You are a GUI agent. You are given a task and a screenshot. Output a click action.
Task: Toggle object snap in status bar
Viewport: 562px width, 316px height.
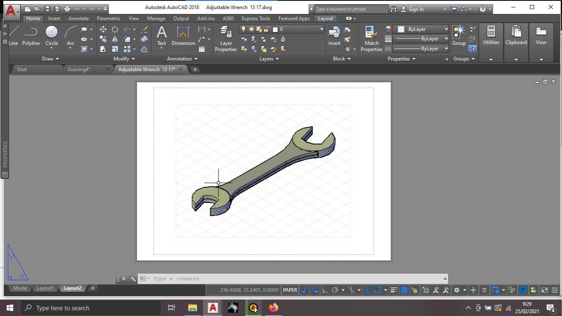click(378, 290)
